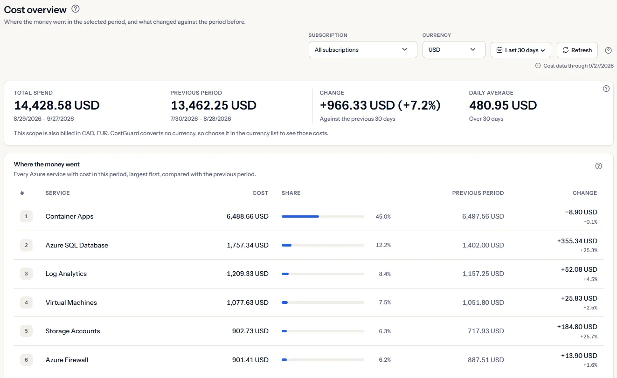Click the previous period value 13,462.25 USD
Viewport: 617px width, 378px height.
(x=214, y=105)
